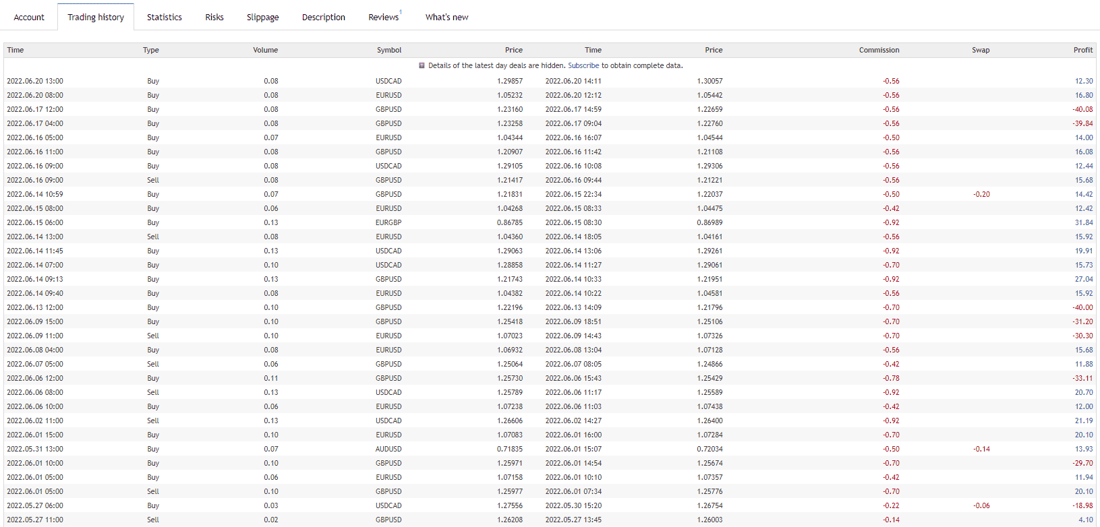The width and height of the screenshot is (1100, 527).
Task: Click commission value -0.78
Action: coord(891,378)
